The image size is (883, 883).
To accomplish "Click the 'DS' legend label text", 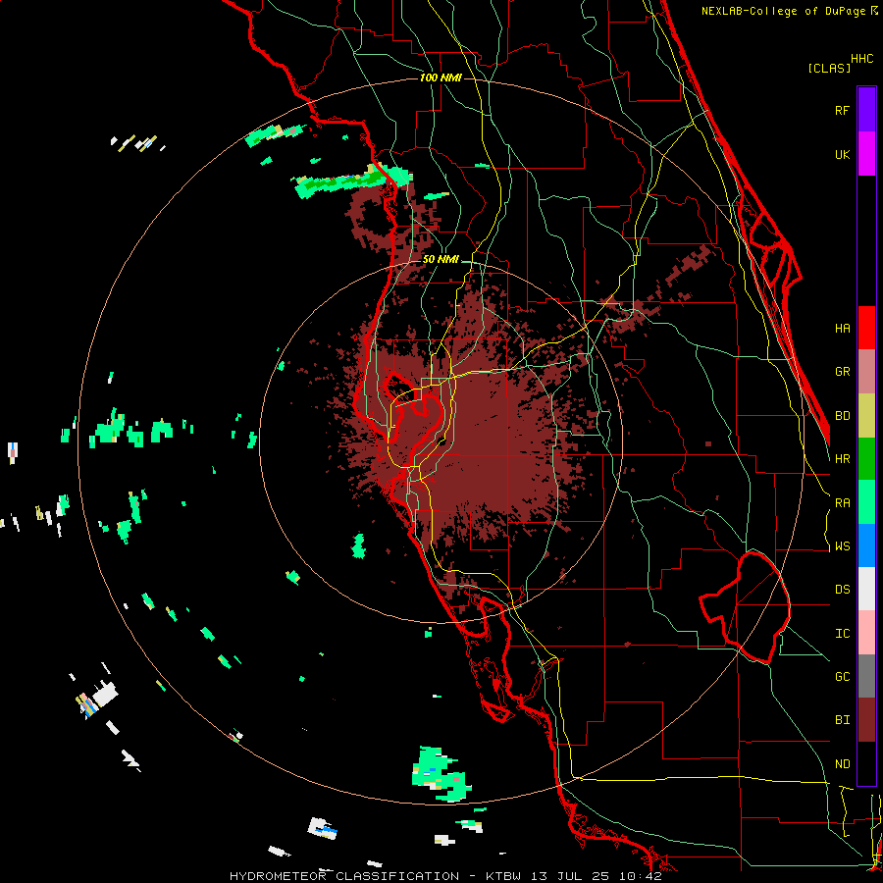I will [x=842, y=590].
